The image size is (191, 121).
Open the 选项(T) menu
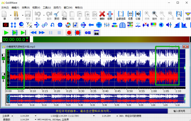pos(57,8)
